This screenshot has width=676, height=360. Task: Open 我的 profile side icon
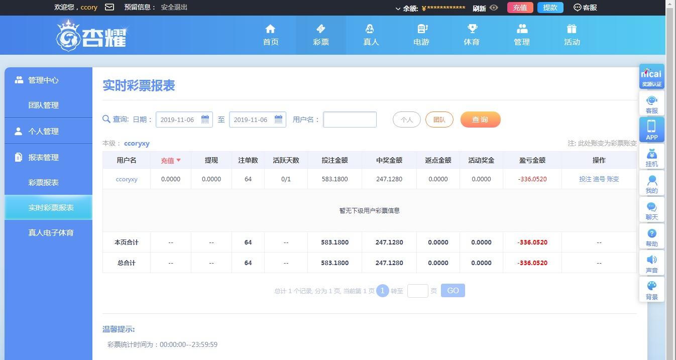coord(652,183)
